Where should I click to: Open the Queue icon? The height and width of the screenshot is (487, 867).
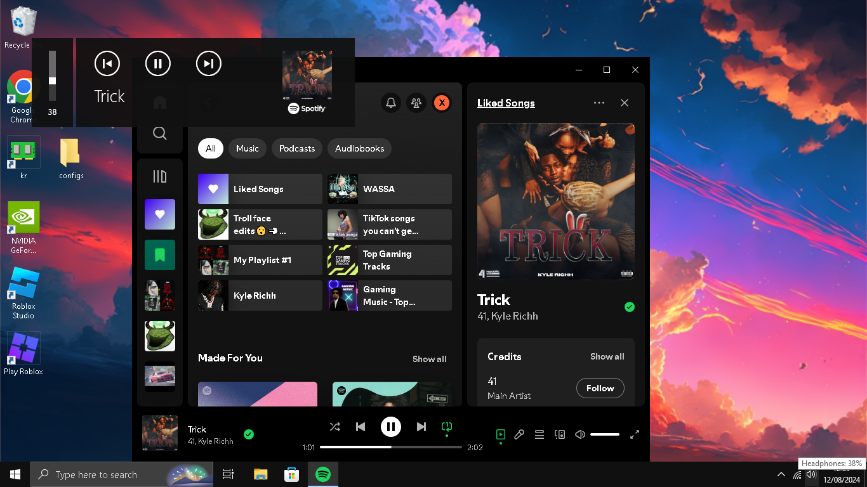539,434
